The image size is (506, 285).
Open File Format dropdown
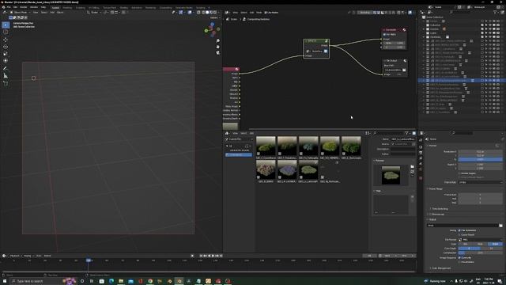tap(480, 240)
